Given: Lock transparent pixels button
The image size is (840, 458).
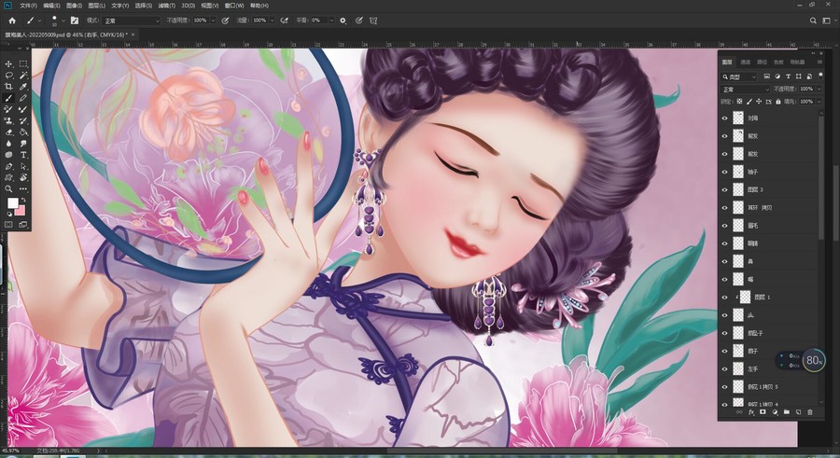Looking at the screenshot, I should 740,102.
